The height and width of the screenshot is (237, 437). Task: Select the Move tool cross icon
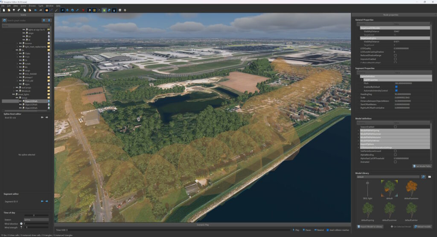67,10
